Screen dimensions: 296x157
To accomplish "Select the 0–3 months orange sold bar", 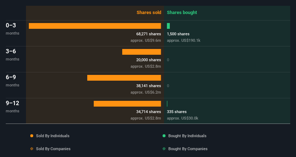I will pyautogui.click(x=95, y=26).
